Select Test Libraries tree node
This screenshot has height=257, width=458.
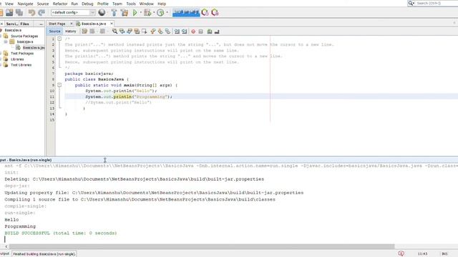pos(21,65)
